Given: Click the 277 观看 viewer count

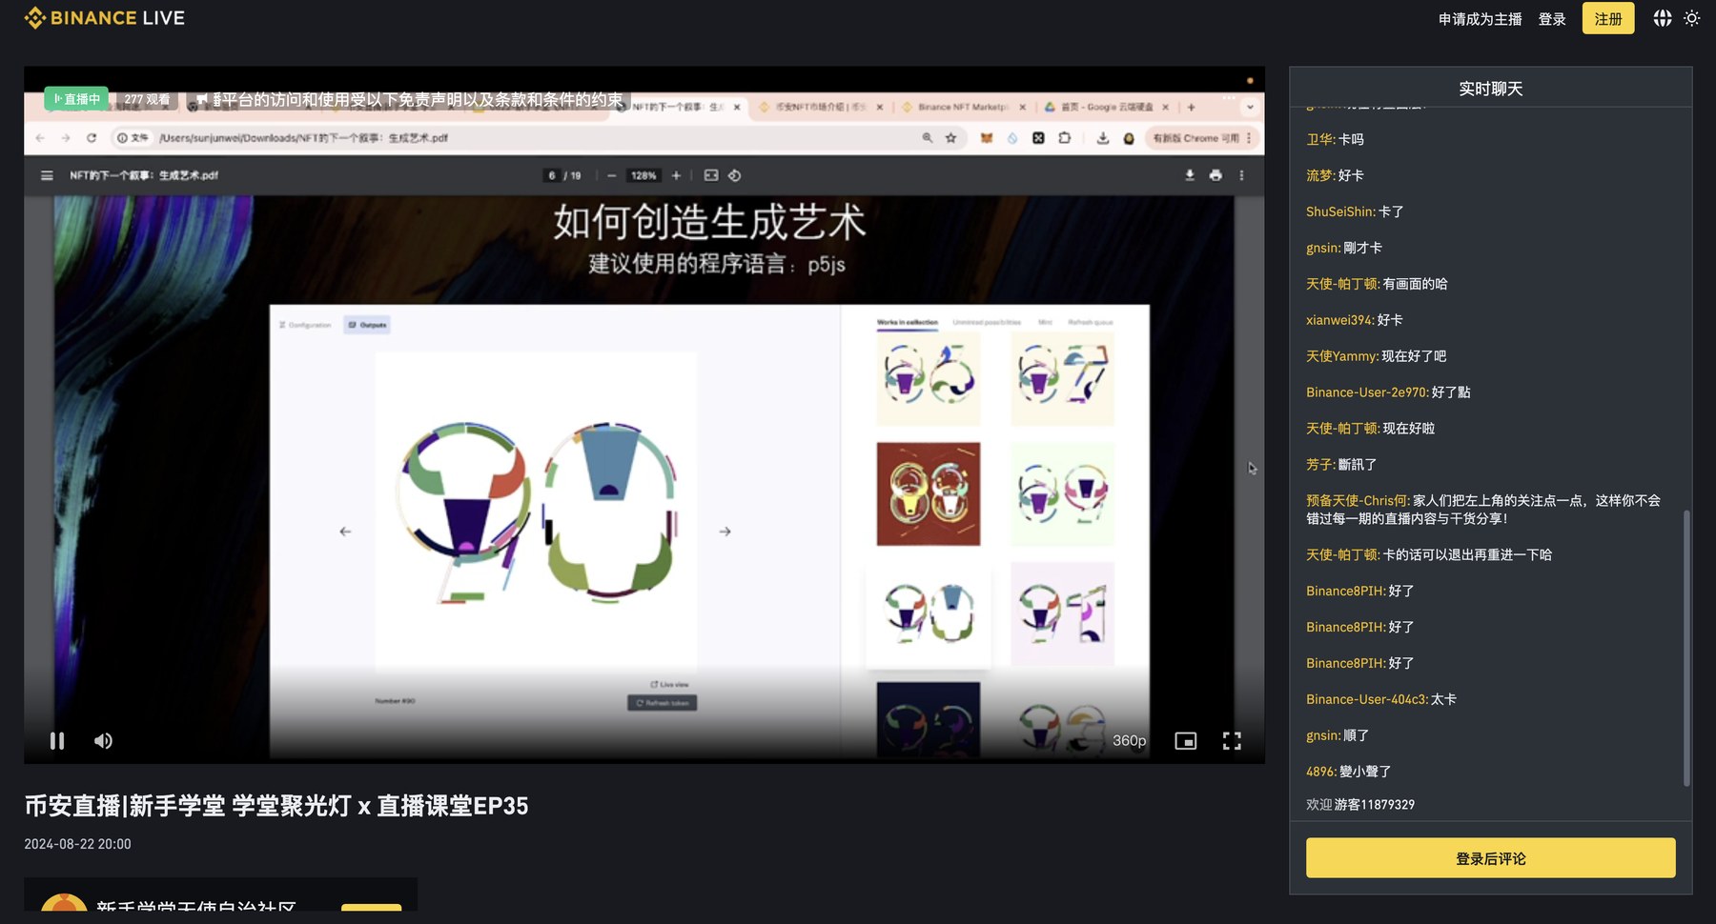Looking at the screenshot, I should click(147, 99).
